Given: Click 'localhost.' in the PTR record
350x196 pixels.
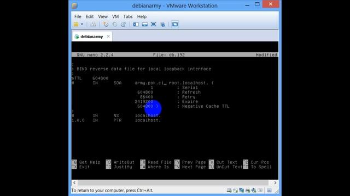Looking at the screenshot, I should coord(148,120).
